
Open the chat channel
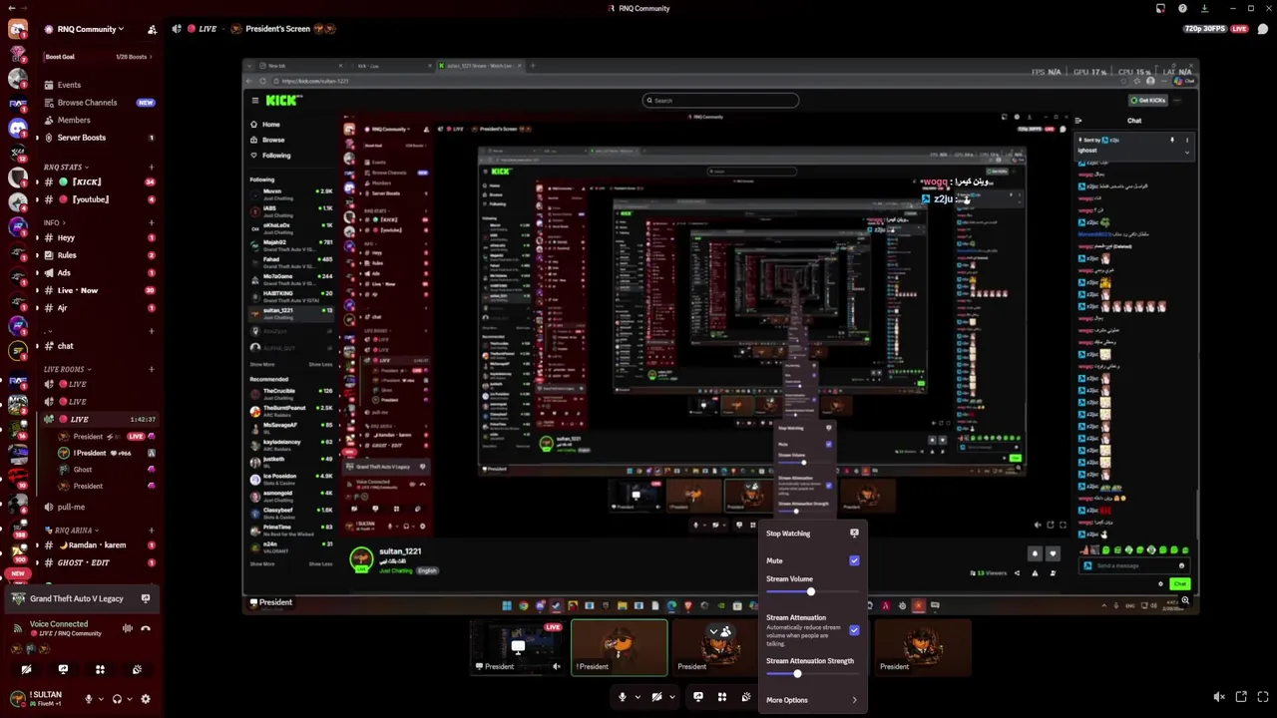click(x=98, y=346)
